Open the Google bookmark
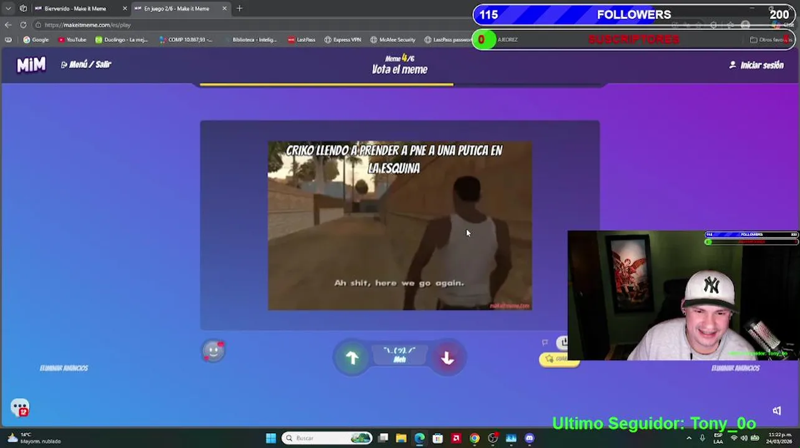This screenshot has height=448, width=800. point(36,40)
